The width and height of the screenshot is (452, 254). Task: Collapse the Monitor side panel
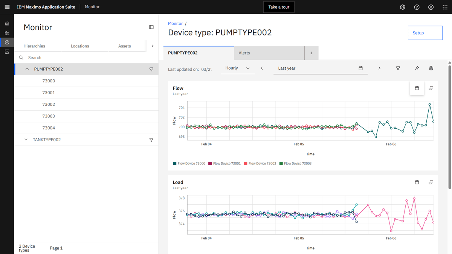coord(151,27)
